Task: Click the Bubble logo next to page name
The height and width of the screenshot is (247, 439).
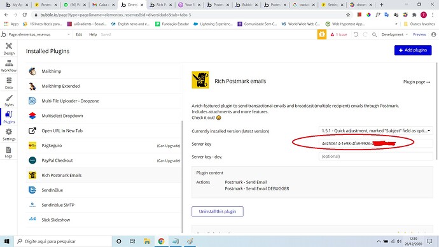Action: point(3,34)
